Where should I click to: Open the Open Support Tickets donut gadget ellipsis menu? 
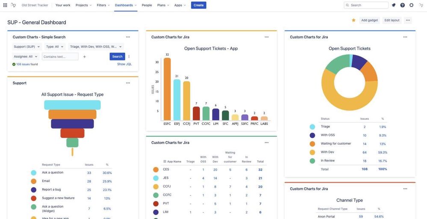point(405,37)
